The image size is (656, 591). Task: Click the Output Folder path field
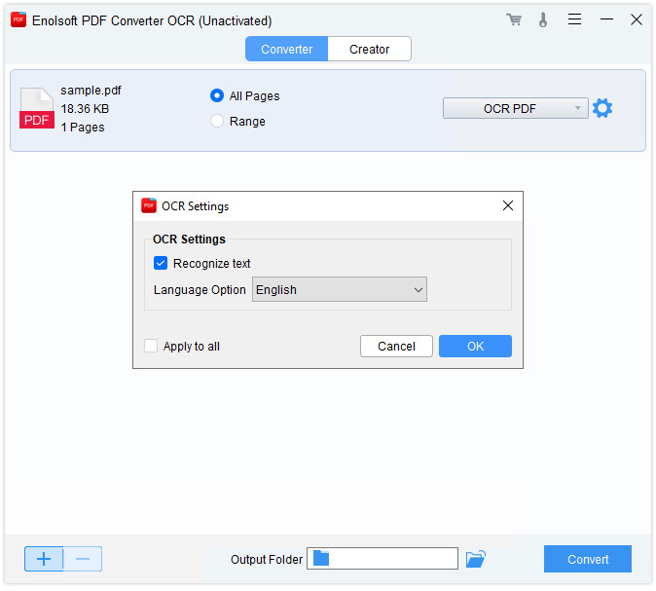(383, 558)
